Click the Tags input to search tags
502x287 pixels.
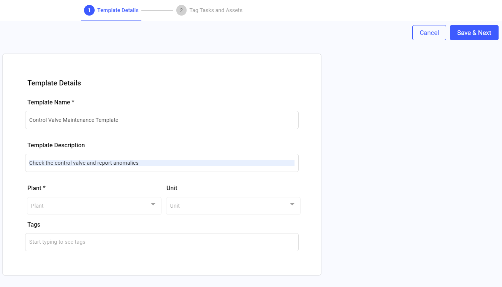coord(162,242)
